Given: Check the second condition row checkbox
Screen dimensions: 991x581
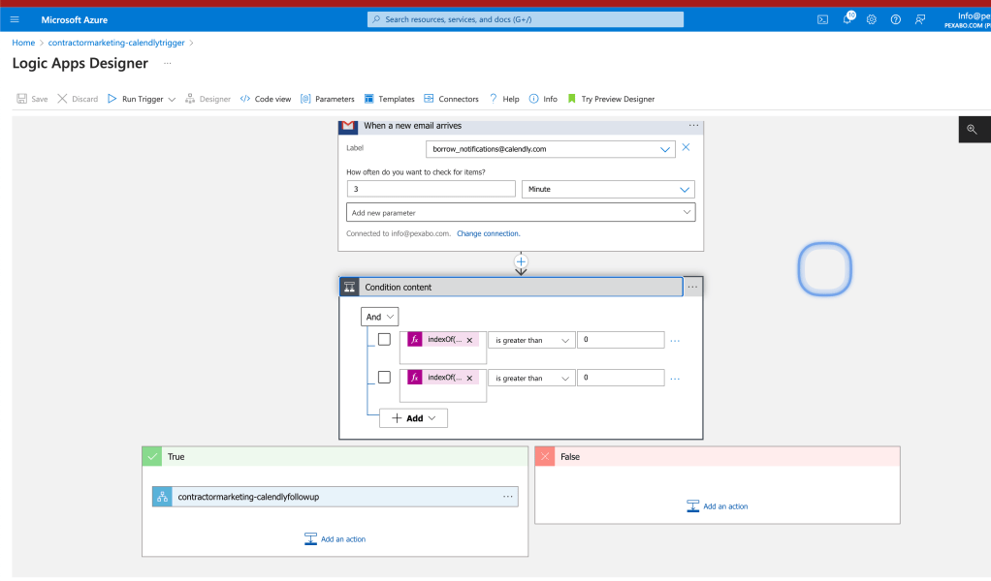Looking at the screenshot, I should (384, 378).
